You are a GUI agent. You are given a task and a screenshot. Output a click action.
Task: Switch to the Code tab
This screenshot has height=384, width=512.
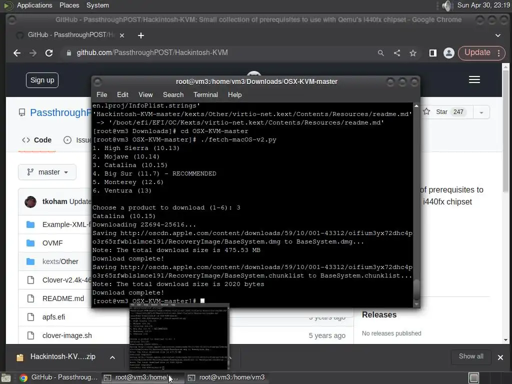[36, 140]
